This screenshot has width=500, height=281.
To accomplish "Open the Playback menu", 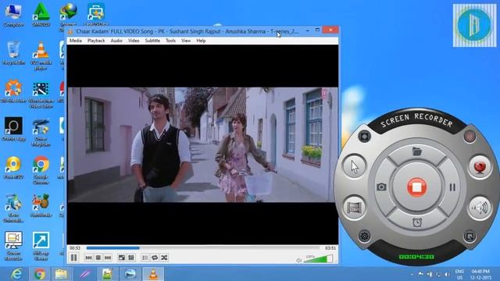I will 96,41.
